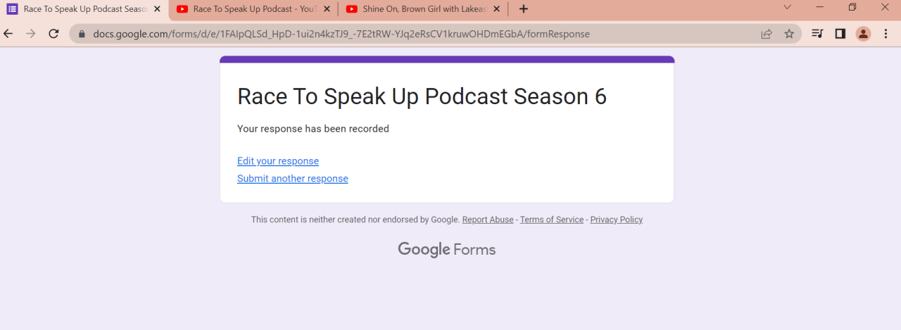Open the Chrome three-dot menu
The height and width of the screenshot is (330, 901).
(886, 34)
